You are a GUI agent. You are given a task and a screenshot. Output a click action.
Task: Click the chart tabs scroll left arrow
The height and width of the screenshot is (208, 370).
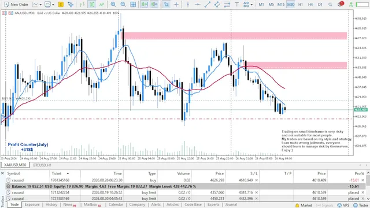coord(360,165)
